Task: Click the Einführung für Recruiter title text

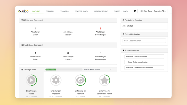Action: [x=80, y=92]
